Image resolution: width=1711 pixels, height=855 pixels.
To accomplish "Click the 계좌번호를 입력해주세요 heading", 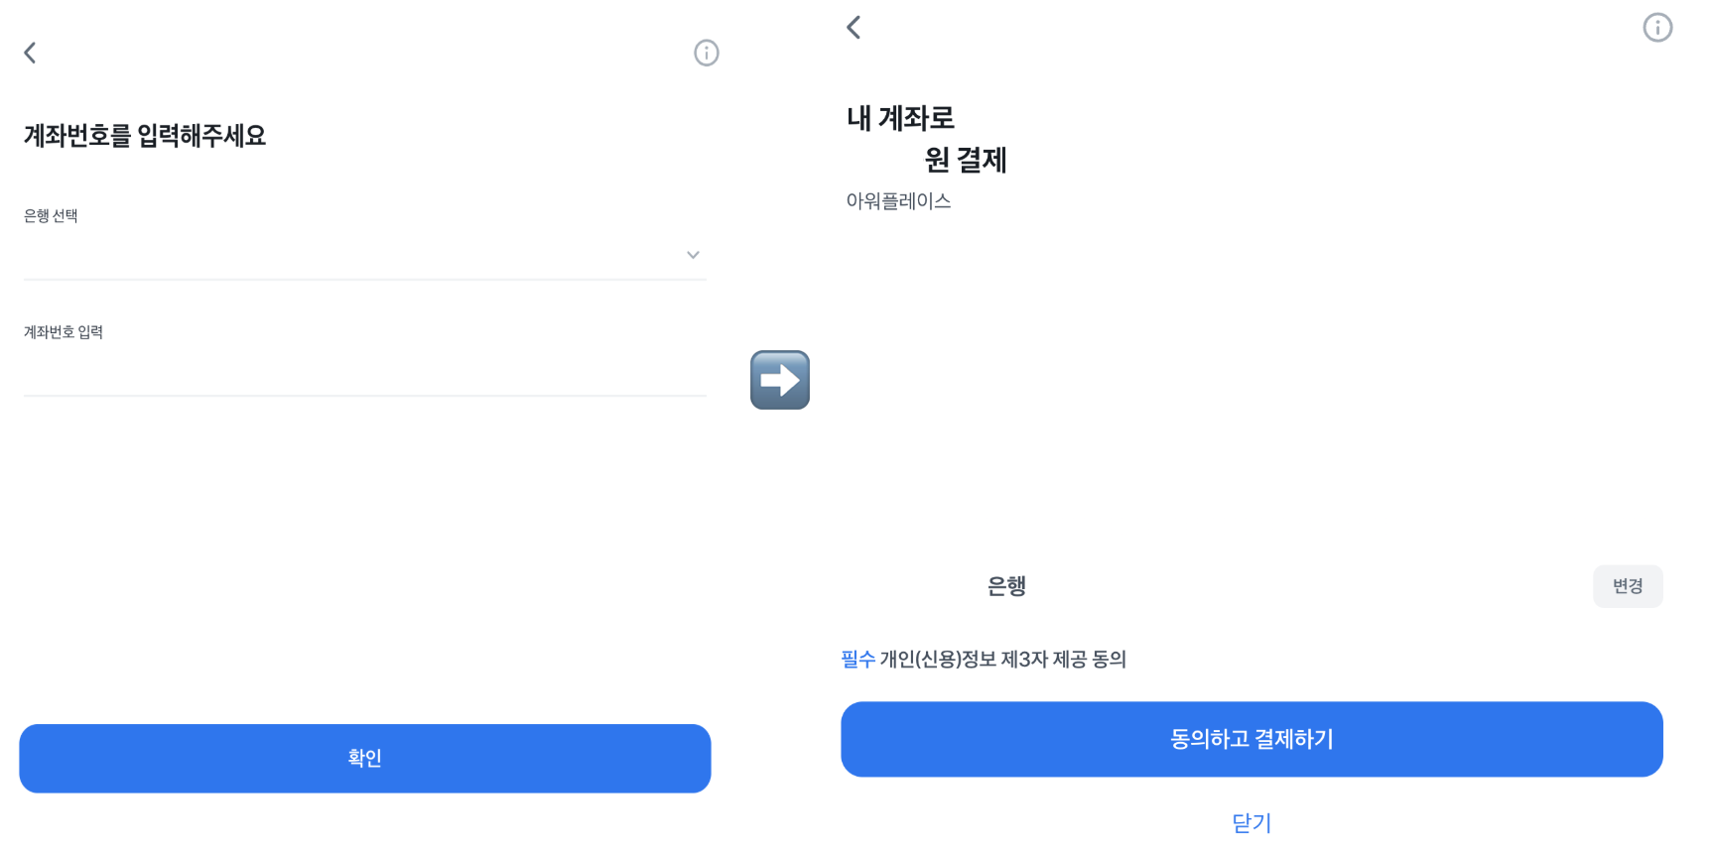I will (x=145, y=136).
